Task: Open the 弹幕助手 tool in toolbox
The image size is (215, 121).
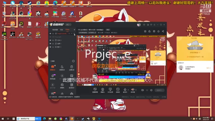Action: 53,68
